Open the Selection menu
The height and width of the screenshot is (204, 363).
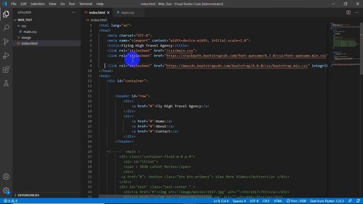coord(37,4)
